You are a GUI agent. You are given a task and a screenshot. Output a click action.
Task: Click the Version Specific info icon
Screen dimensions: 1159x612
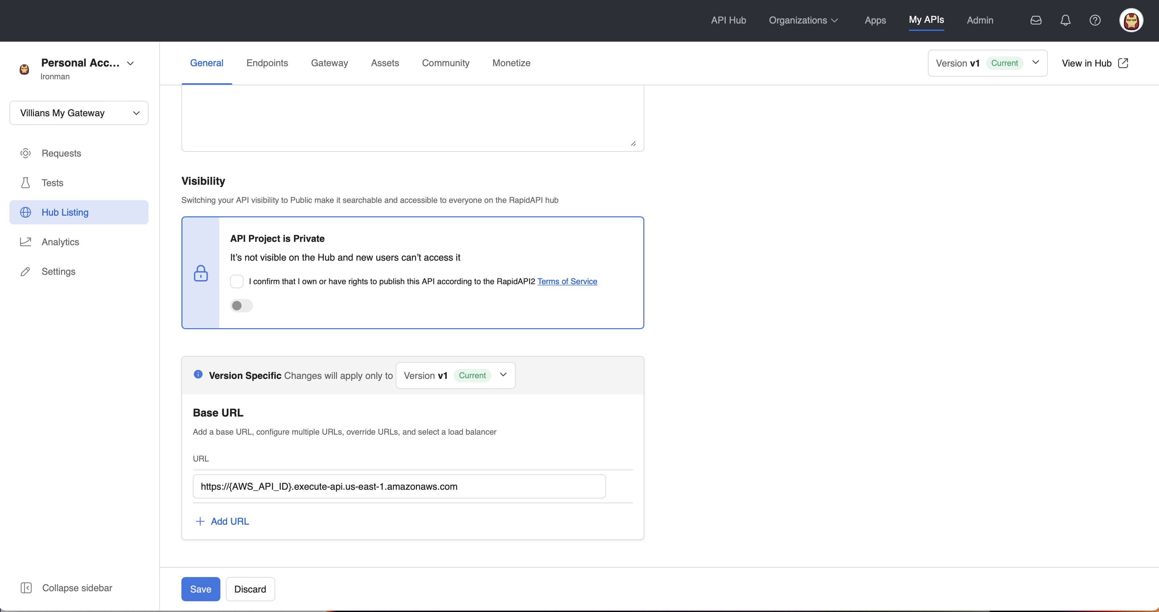pos(198,374)
